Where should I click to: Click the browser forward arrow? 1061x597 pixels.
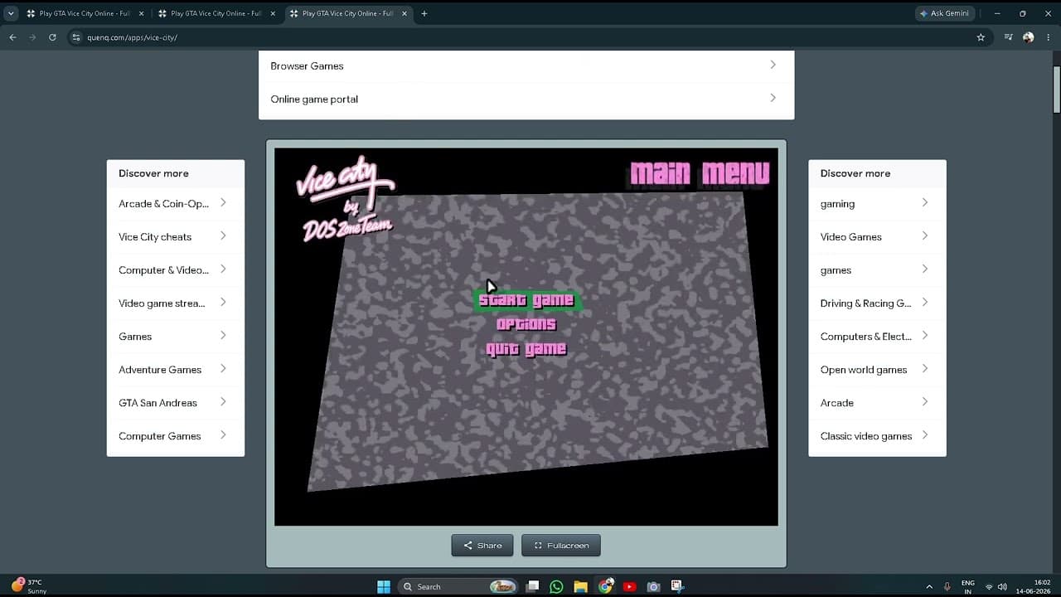click(32, 37)
